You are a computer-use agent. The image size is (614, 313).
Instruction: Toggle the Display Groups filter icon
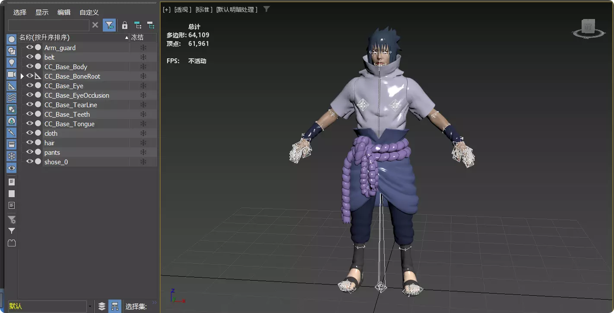pyautogui.click(x=12, y=109)
